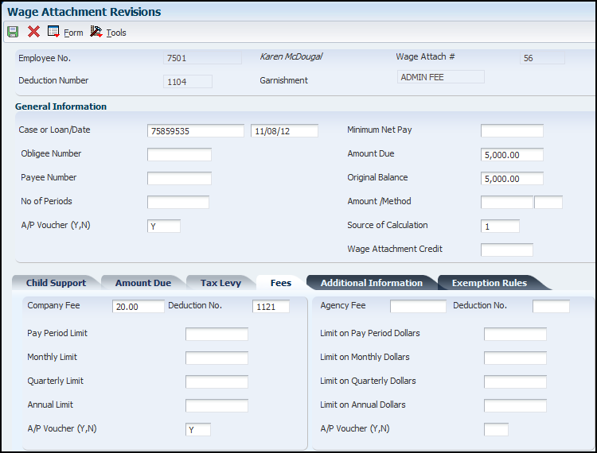Click the Employee No. 7501 field
Screen dimensions: 597x453
(x=202, y=58)
